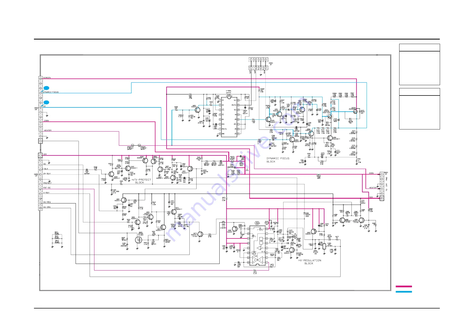Click the 208V label near CN401 connector
This screenshot has width=474, height=335.
click(x=371, y=173)
